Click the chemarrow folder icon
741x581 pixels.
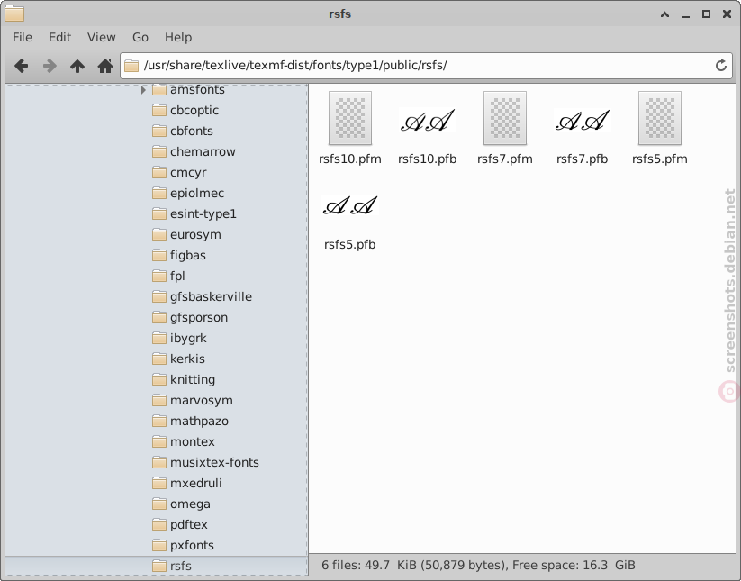click(159, 151)
